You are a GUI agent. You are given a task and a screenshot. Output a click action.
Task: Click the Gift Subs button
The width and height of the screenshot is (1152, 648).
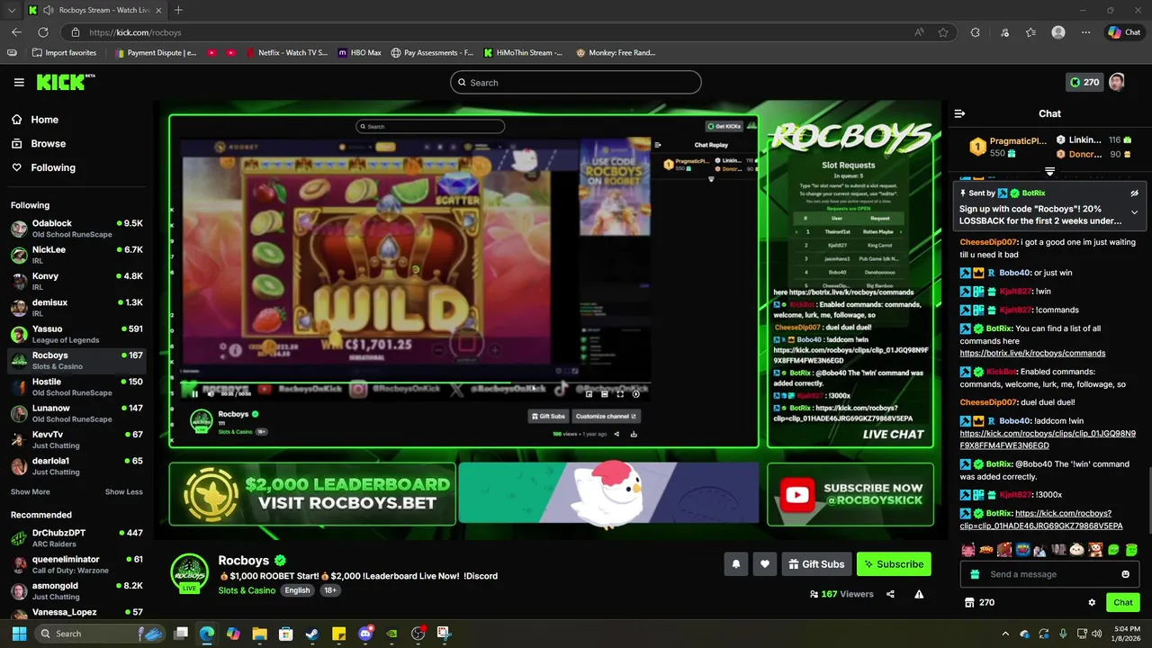pos(815,564)
